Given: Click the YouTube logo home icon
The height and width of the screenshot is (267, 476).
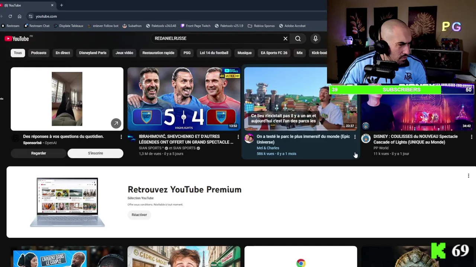Looking at the screenshot, I should [17, 39].
